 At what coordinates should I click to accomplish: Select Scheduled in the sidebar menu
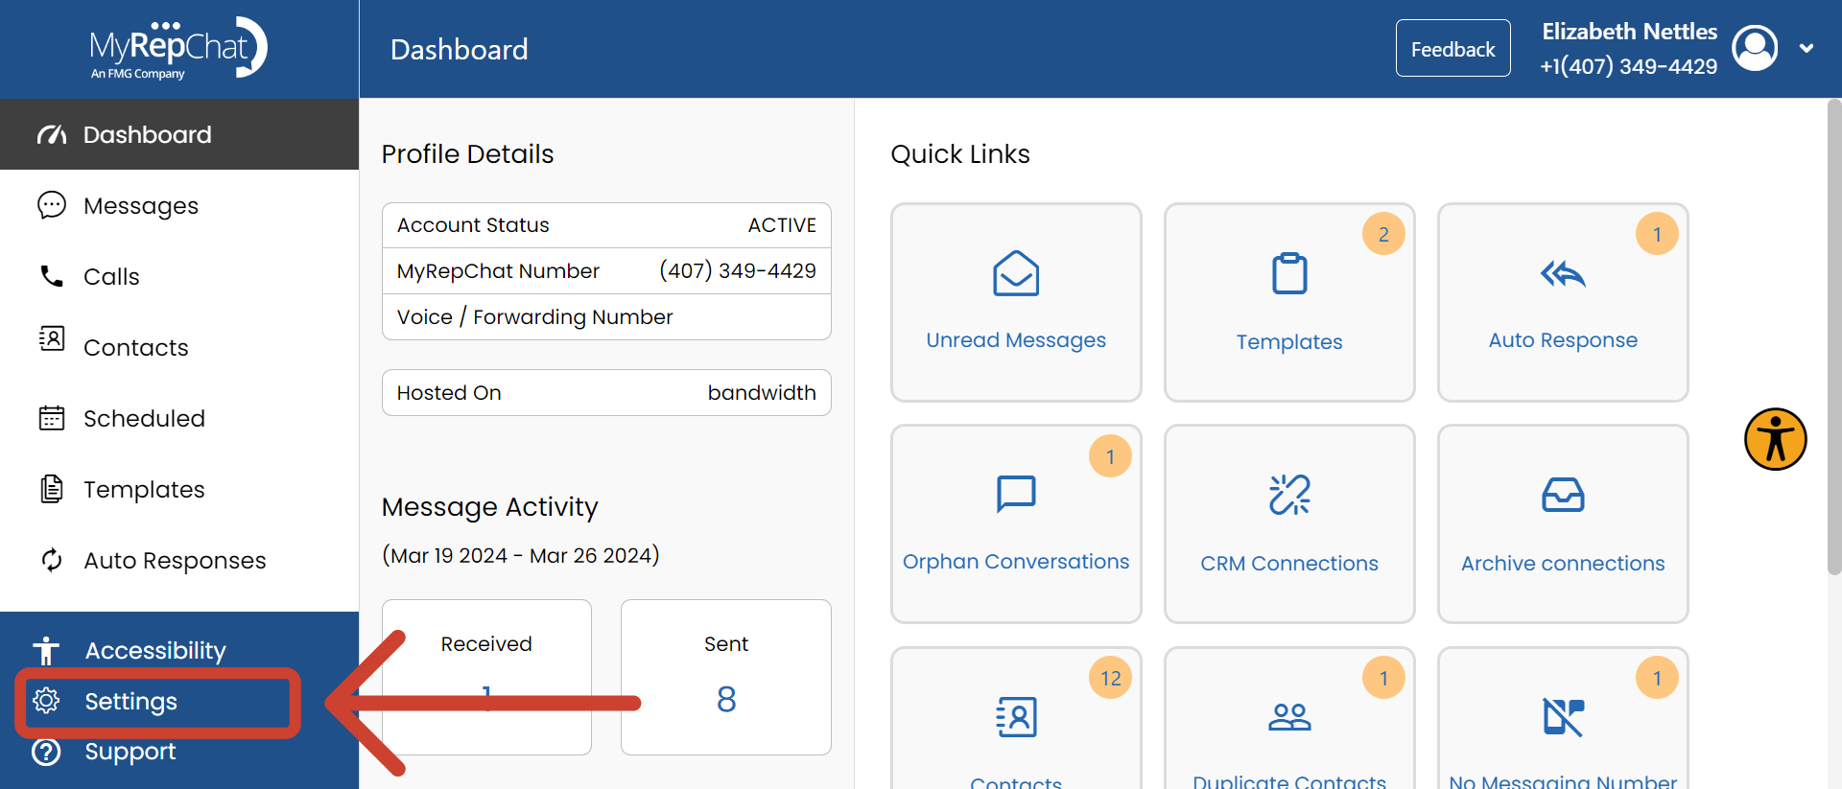tap(179, 418)
